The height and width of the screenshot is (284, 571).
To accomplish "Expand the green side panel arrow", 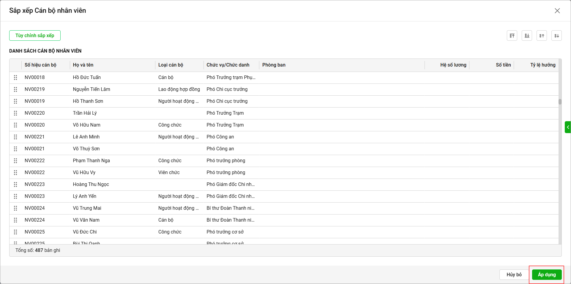I will click(x=568, y=127).
